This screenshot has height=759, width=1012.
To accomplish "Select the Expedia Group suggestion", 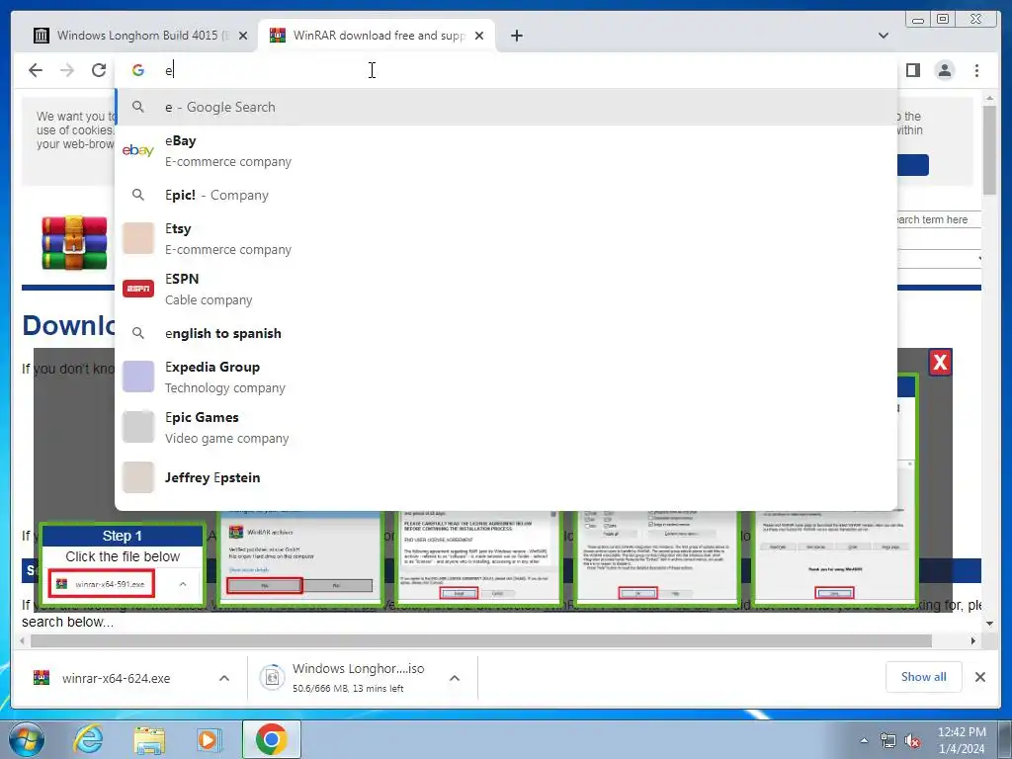I will [506, 377].
